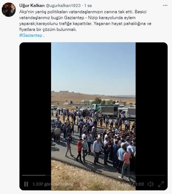
Task: Mute the video with the speaker icon
Action: [151, 184]
